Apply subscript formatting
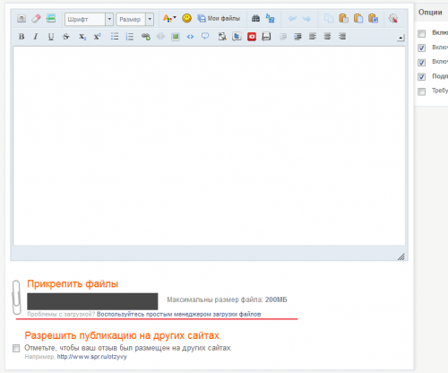 tap(82, 37)
